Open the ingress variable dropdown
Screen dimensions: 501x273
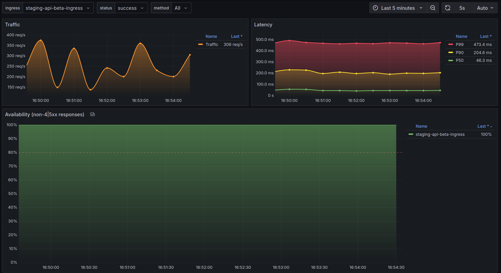point(58,8)
